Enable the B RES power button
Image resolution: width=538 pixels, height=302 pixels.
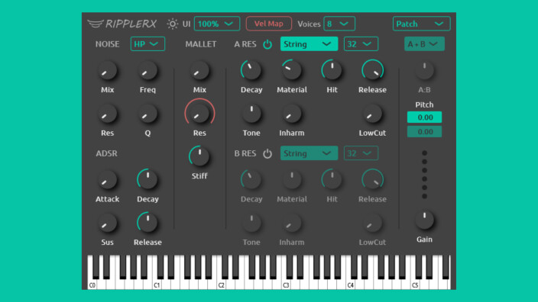pyautogui.click(x=267, y=154)
